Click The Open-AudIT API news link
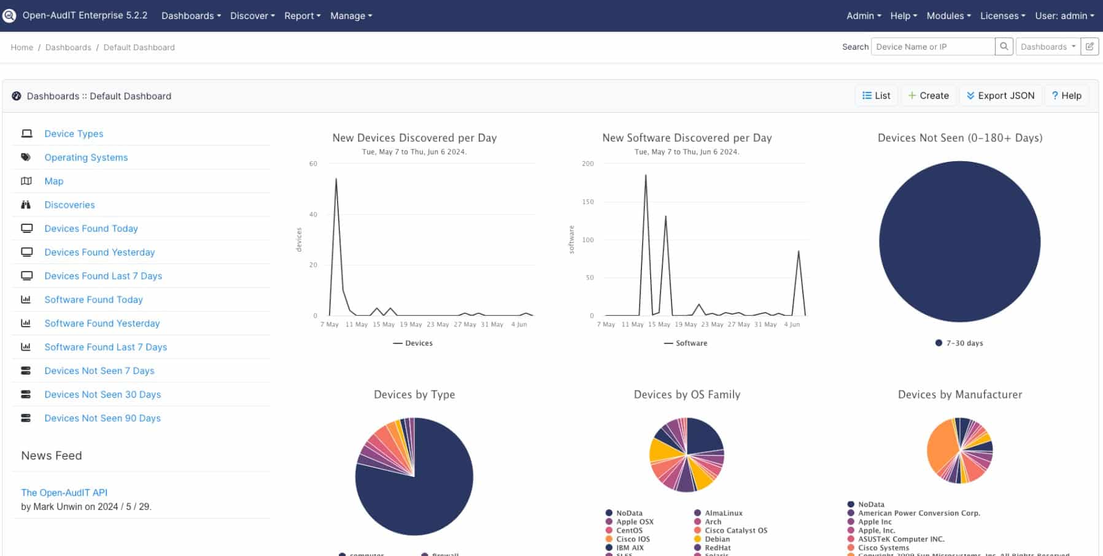The image size is (1103, 556). click(x=64, y=492)
